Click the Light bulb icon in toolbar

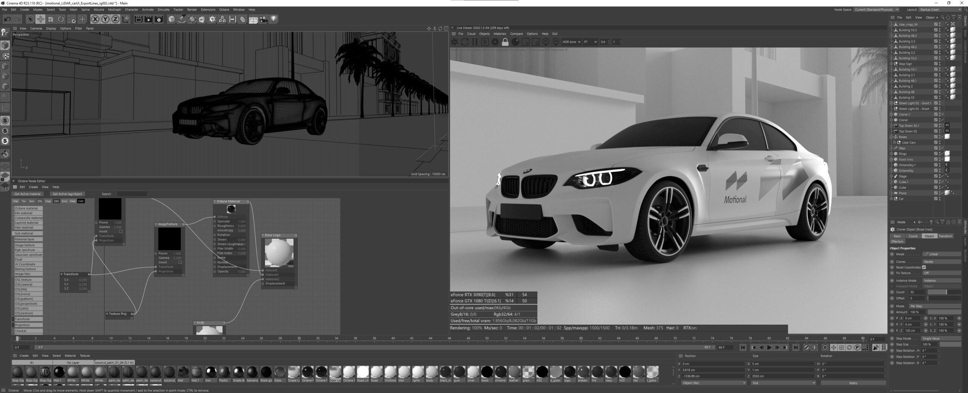[x=274, y=19]
